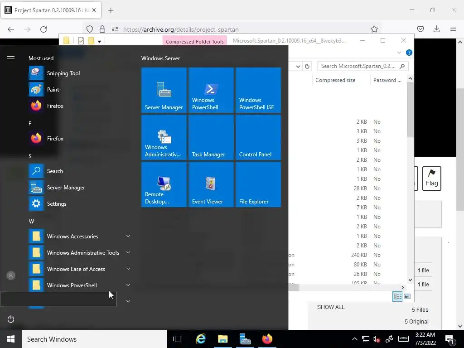The width and height of the screenshot is (464, 348).
Task: Launch the Task Manager tile
Action: coord(211,137)
